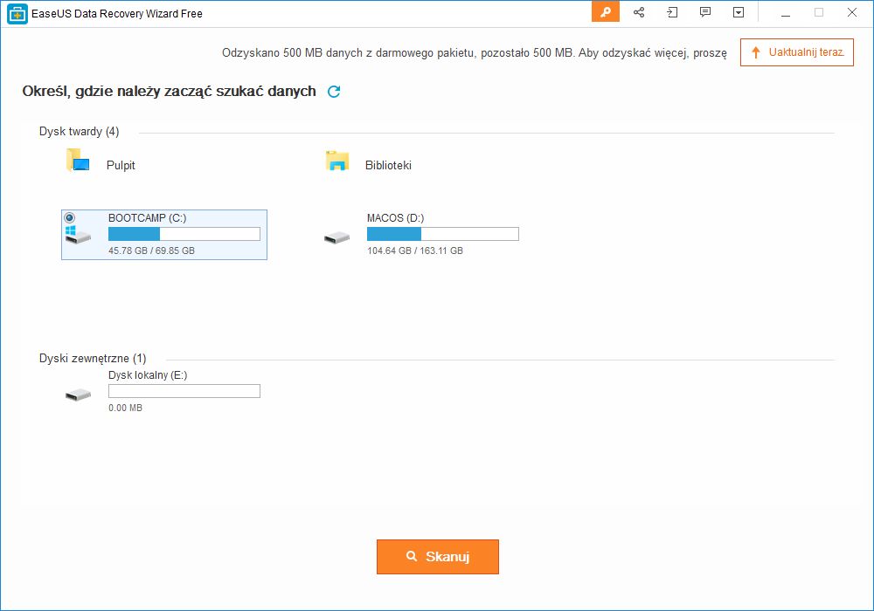Start scan with Skanuj button
This screenshot has width=874, height=611.
coord(438,557)
